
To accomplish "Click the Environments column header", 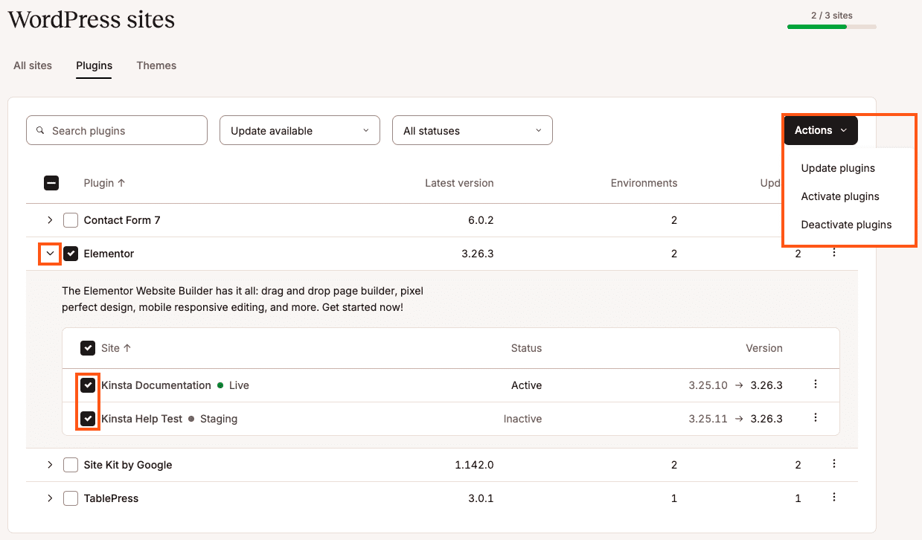I will click(x=644, y=183).
